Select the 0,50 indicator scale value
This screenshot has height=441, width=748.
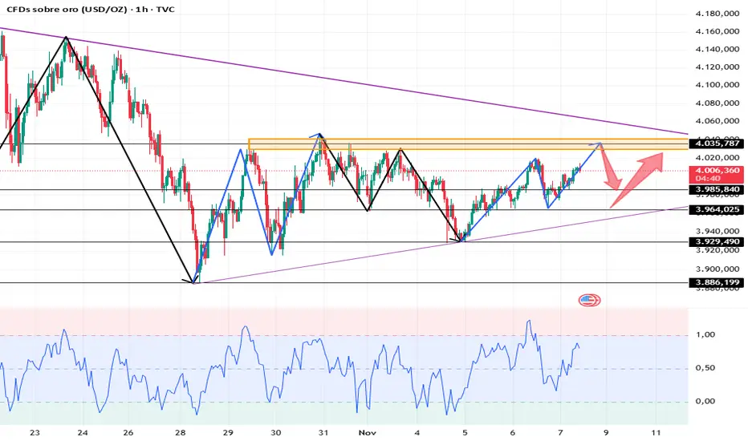tap(705, 368)
